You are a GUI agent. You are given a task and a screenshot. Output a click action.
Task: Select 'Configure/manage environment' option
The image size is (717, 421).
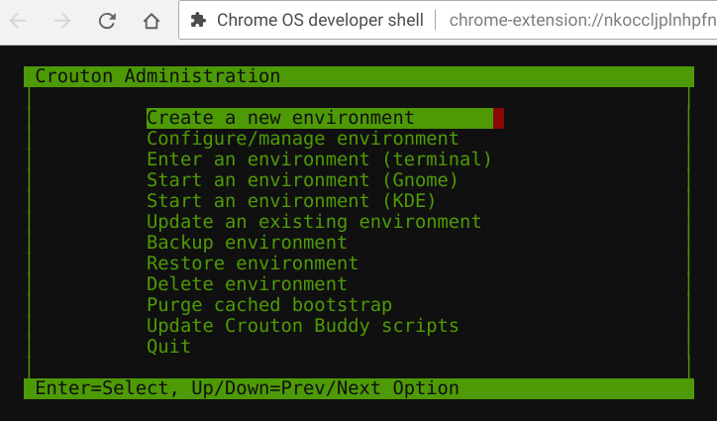[303, 139]
